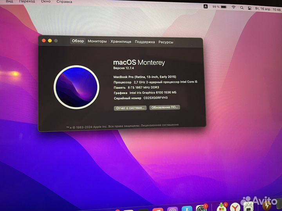Click the macOS Monterey title text
282x211 pixels.
tap(139, 63)
